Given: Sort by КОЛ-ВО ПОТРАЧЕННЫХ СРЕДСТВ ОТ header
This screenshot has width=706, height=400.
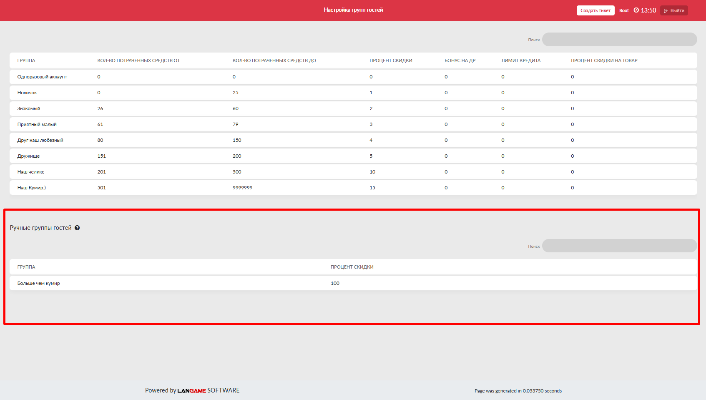Looking at the screenshot, I should (x=138, y=60).
